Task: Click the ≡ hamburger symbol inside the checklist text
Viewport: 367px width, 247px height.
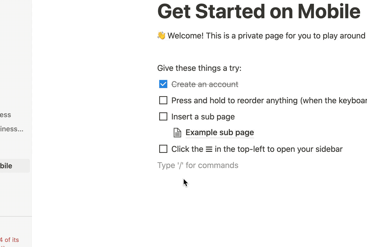Action: point(208,149)
